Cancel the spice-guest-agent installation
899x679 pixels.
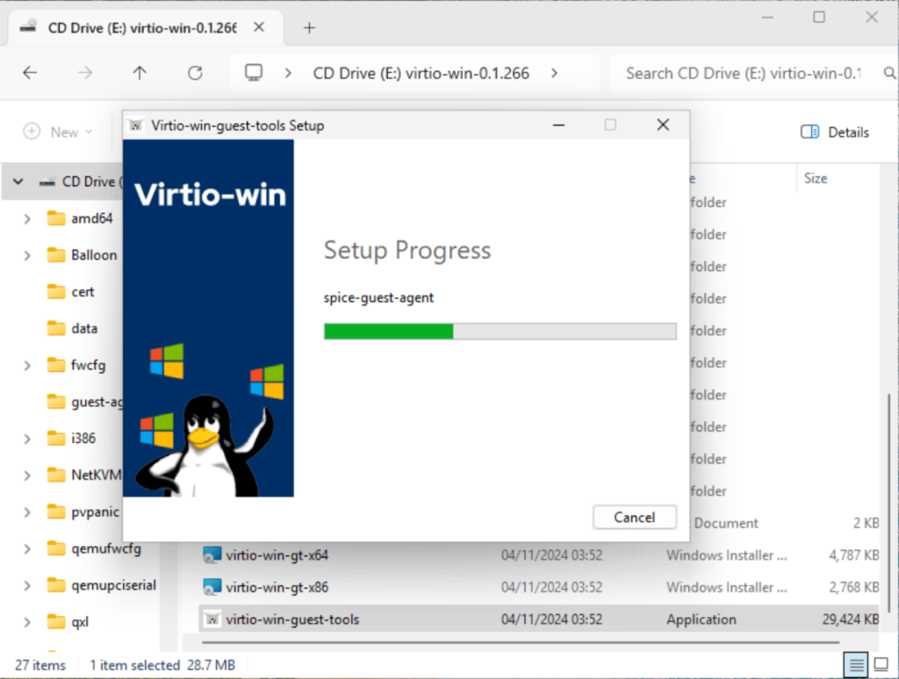click(634, 518)
